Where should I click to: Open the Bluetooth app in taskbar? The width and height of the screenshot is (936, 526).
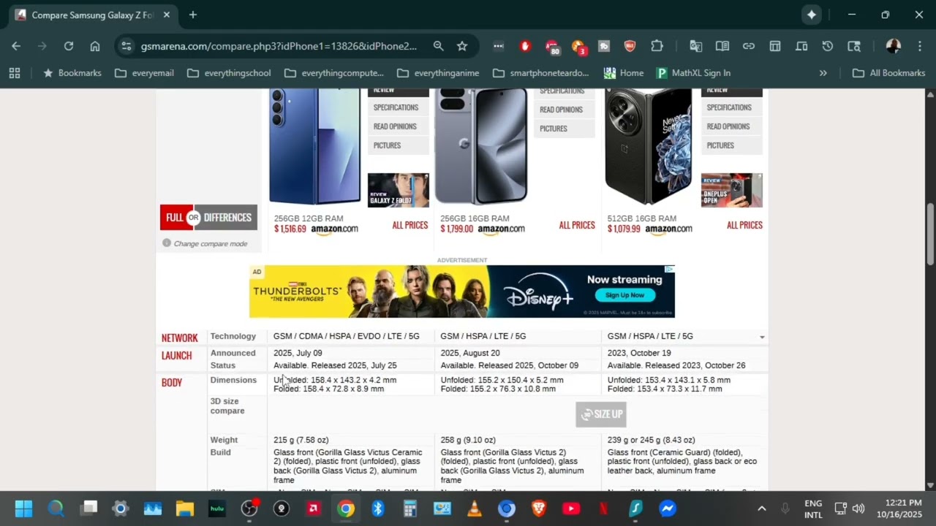click(x=378, y=508)
